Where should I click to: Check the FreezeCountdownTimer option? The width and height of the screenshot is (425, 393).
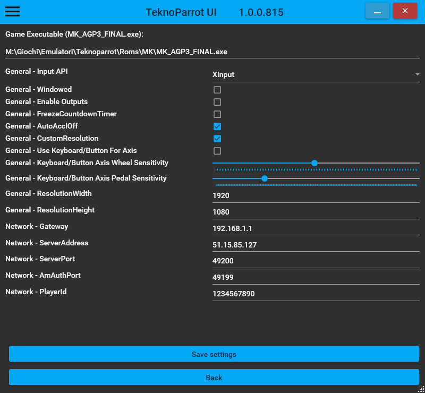coord(217,114)
